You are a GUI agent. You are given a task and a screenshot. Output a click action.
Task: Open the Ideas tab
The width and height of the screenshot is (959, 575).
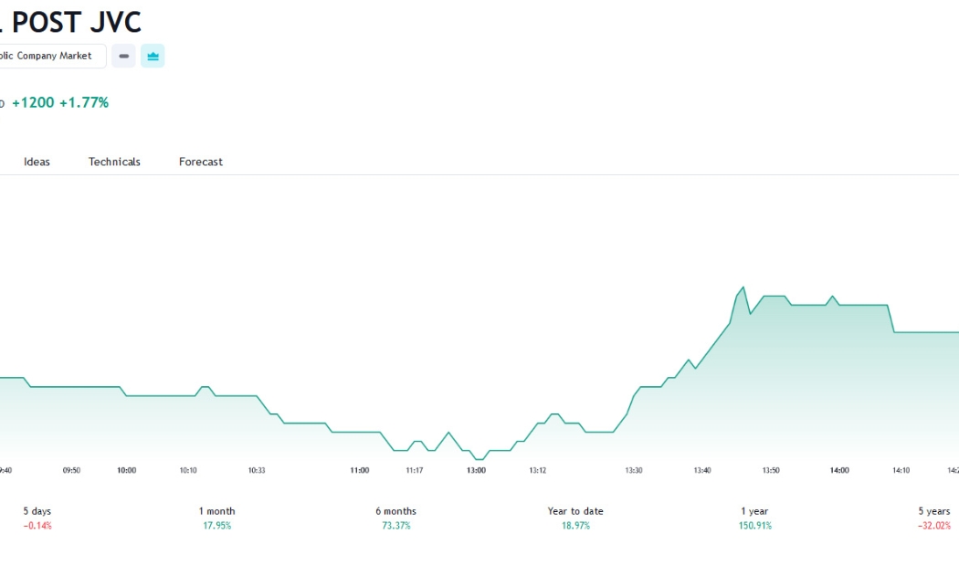pyautogui.click(x=37, y=162)
